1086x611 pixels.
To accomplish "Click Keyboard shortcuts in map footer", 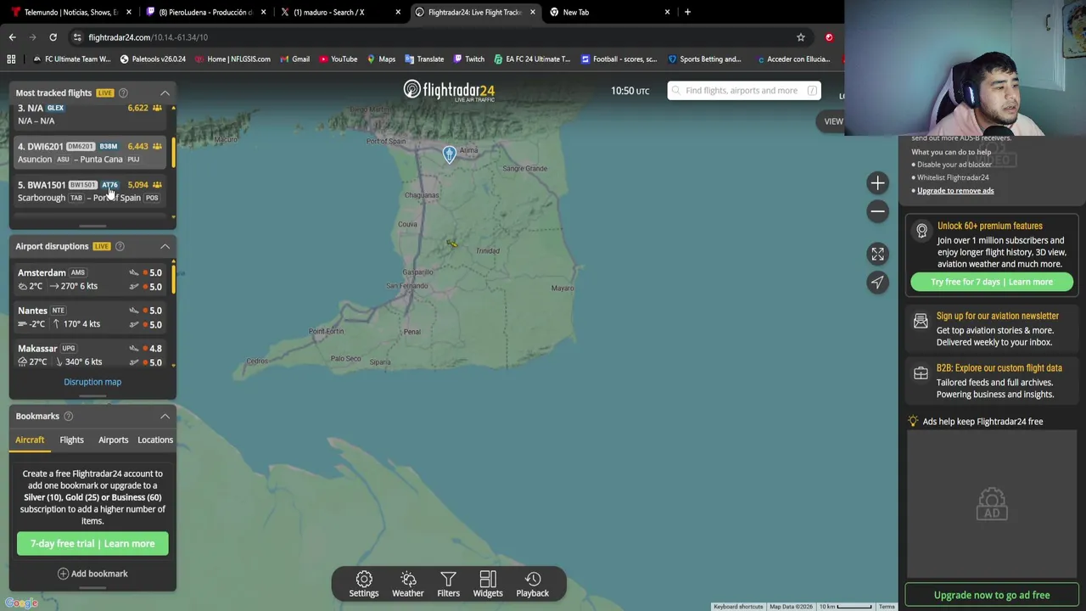I will coord(738,607).
